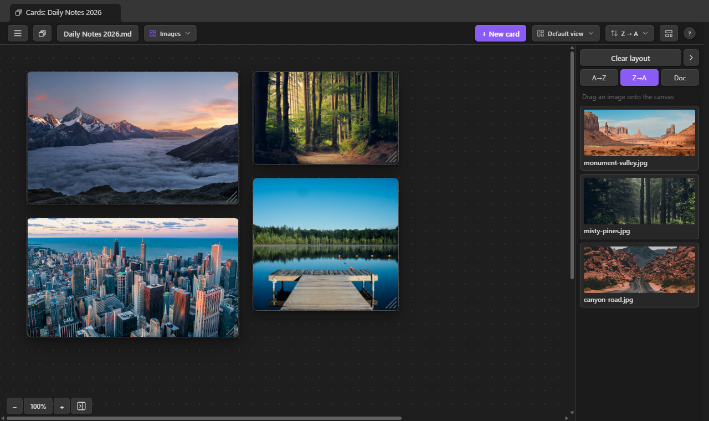Open the hamburger menu in the toolbar
This screenshot has height=421, width=709.
tap(18, 33)
